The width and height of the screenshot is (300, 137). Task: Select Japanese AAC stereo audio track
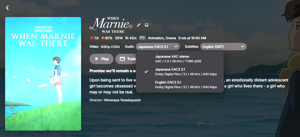click(x=179, y=59)
